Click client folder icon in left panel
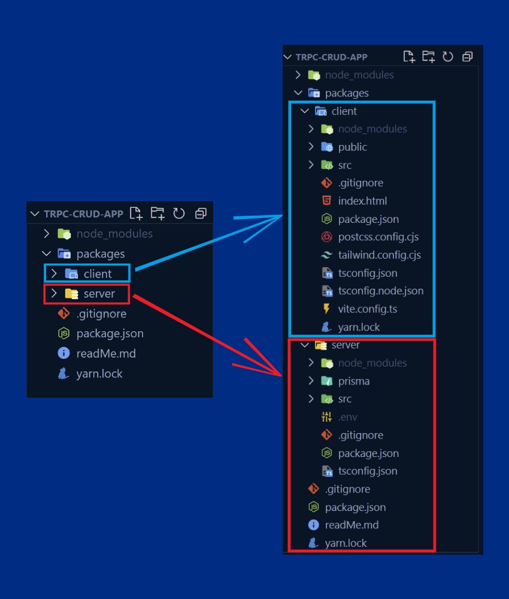This screenshot has height=599, width=509. click(71, 274)
